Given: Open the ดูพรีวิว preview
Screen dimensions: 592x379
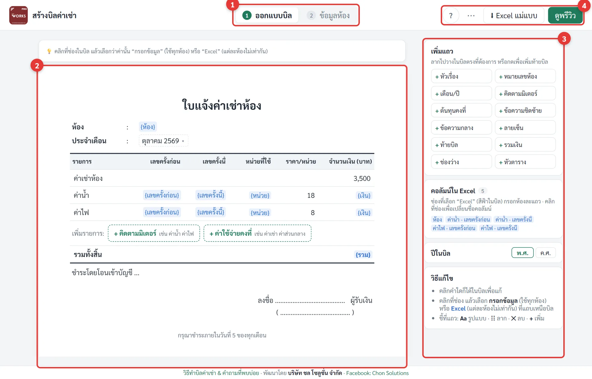Looking at the screenshot, I should coord(565,15).
